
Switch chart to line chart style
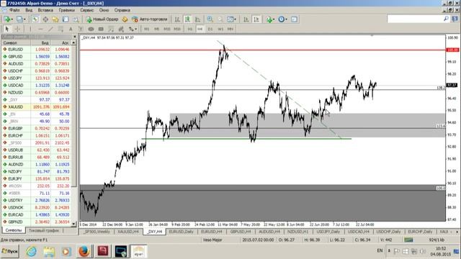point(197,19)
